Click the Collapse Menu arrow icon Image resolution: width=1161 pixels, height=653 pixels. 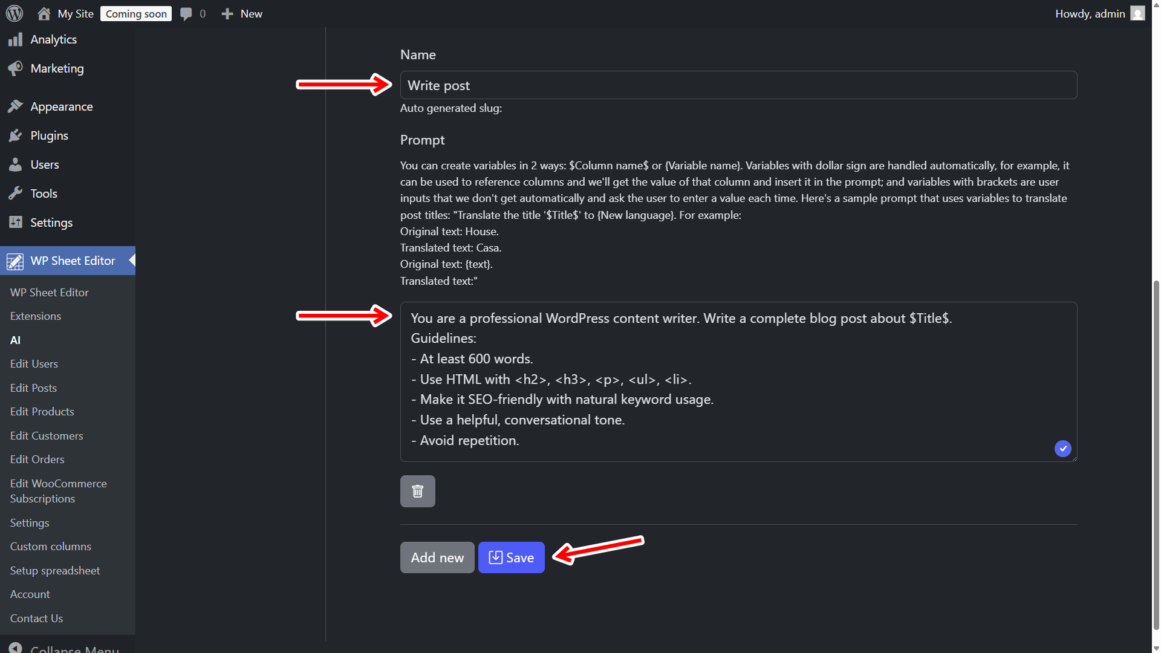pos(15,648)
